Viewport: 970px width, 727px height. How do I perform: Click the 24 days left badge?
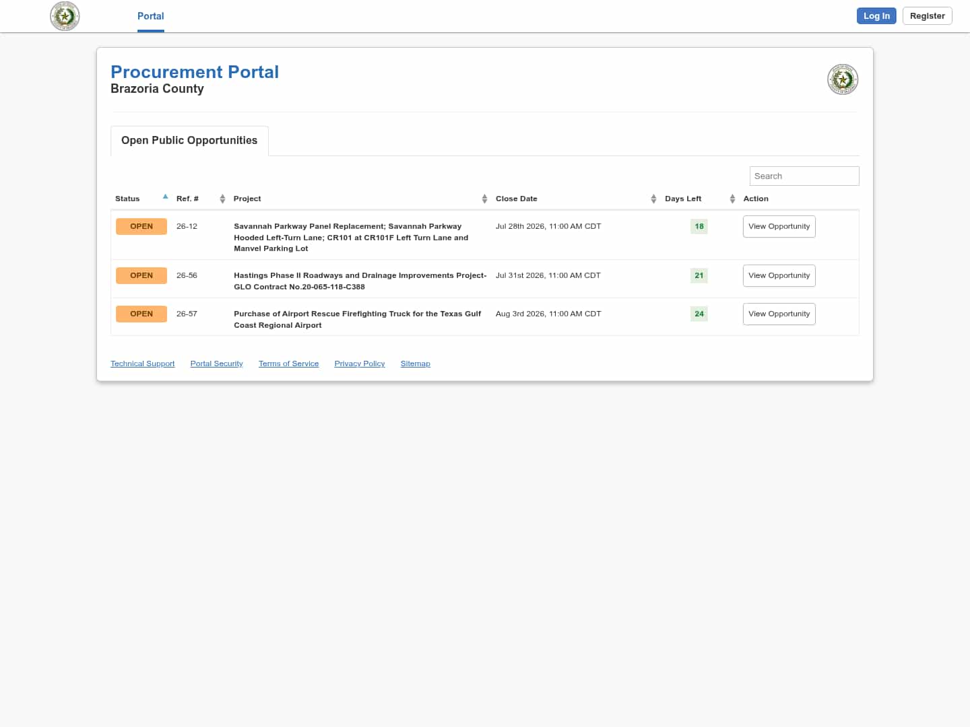coord(699,314)
